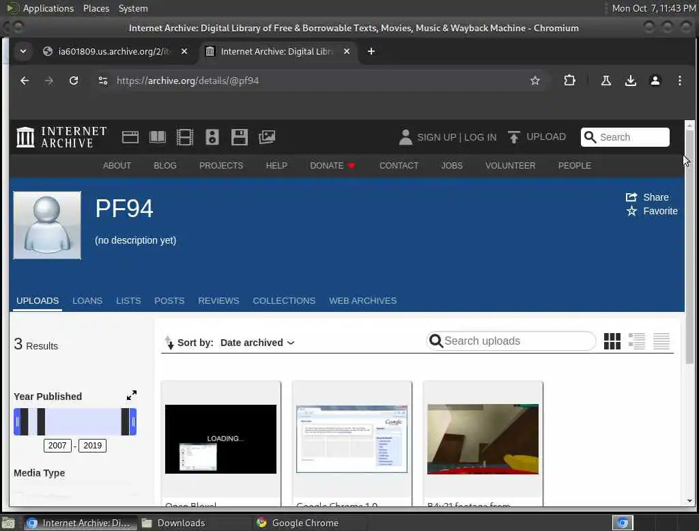This screenshot has width=699, height=531.
Task: Expand the Year Published histogram
Action: (x=132, y=395)
